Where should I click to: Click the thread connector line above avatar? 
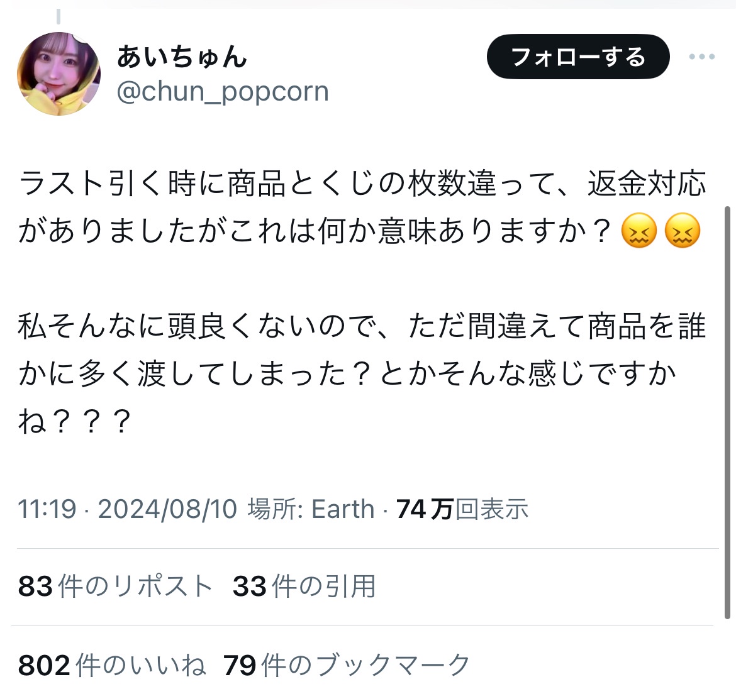click(x=59, y=16)
